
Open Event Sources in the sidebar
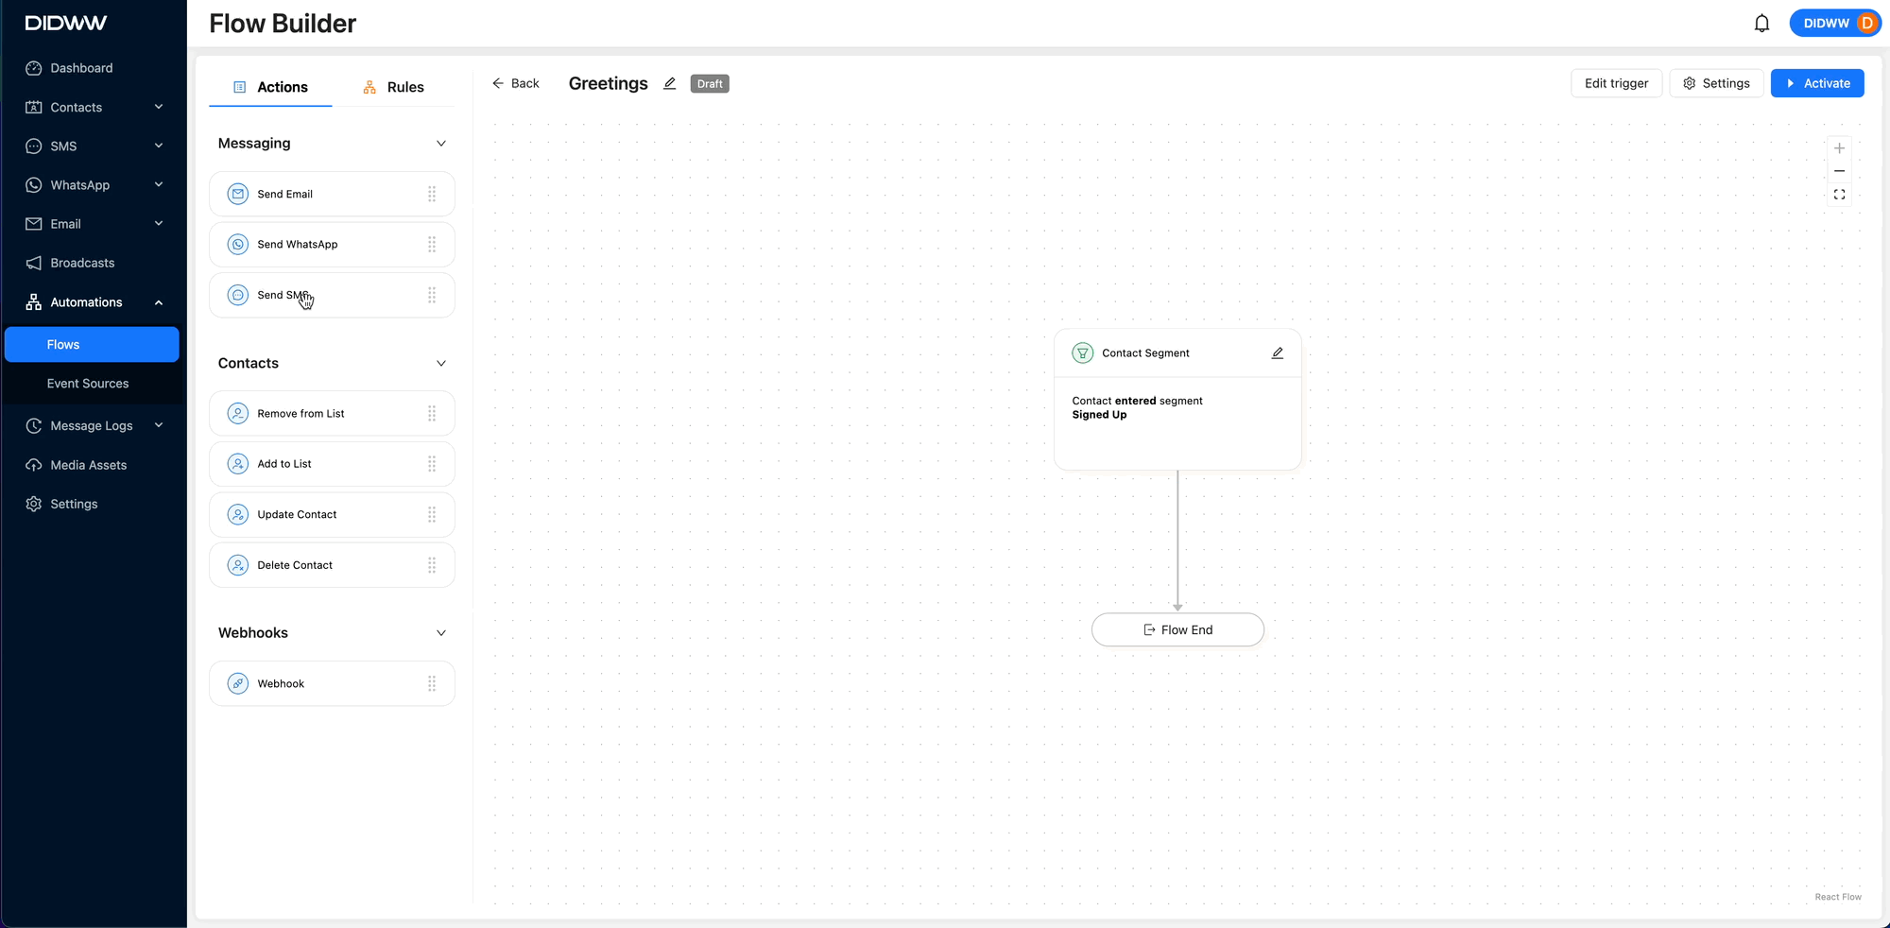(88, 384)
